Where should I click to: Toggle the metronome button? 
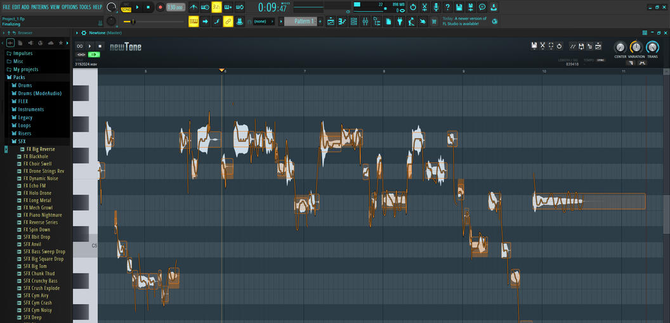click(x=192, y=7)
